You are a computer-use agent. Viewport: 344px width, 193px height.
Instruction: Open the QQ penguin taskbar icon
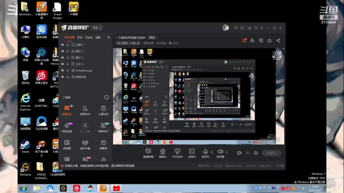[90, 188]
